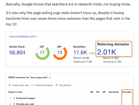Click the info icon next to Backlinks
This screenshot has height=105, width=139.
(x=86, y=46)
